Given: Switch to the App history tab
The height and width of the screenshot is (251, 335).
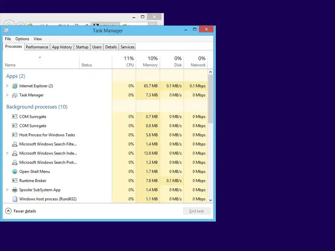Looking at the screenshot, I should [62, 47].
